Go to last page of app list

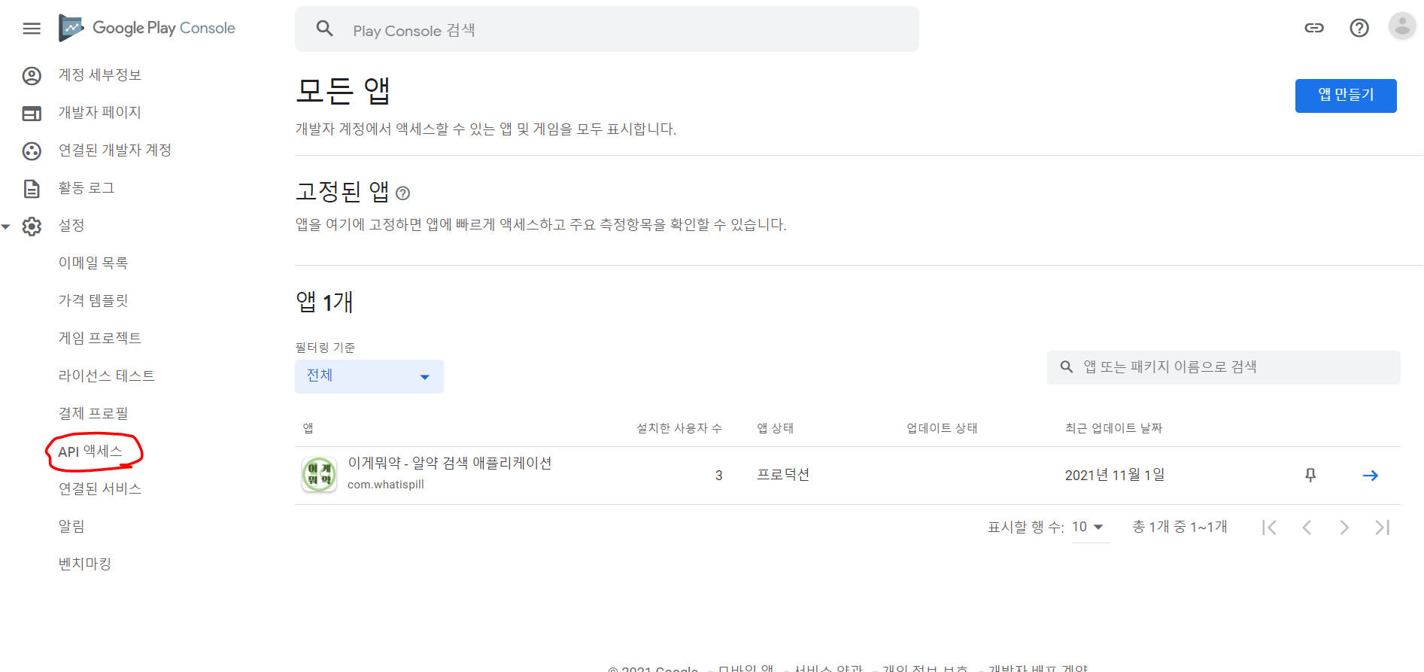[x=1382, y=528]
